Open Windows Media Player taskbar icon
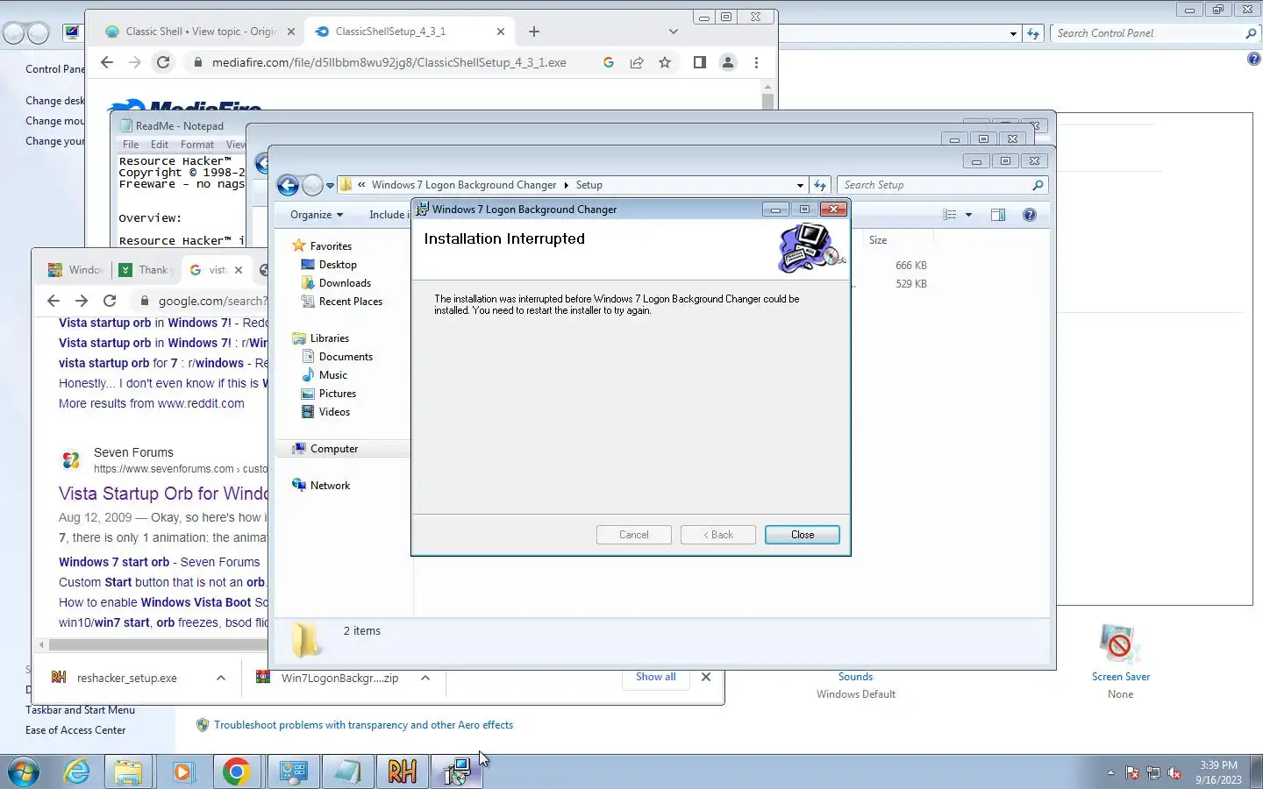The image size is (1263, 789). pos(182,771)
